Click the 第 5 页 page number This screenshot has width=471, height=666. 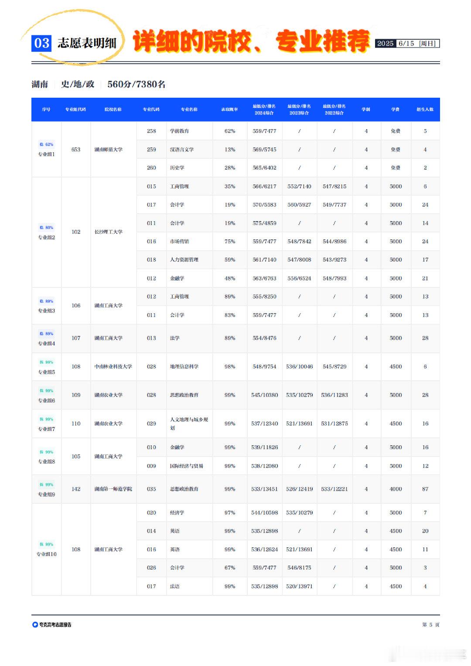point(431,625)
